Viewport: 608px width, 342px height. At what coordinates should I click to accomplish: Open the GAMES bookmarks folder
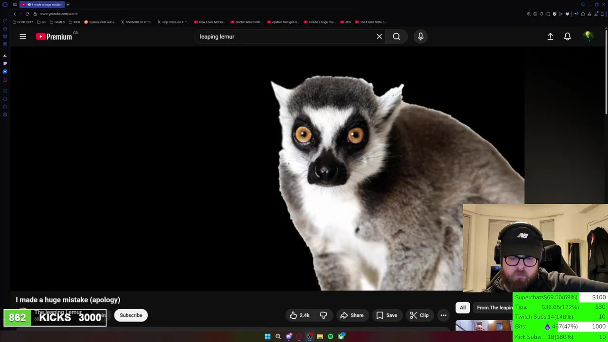tap(57, 22)
